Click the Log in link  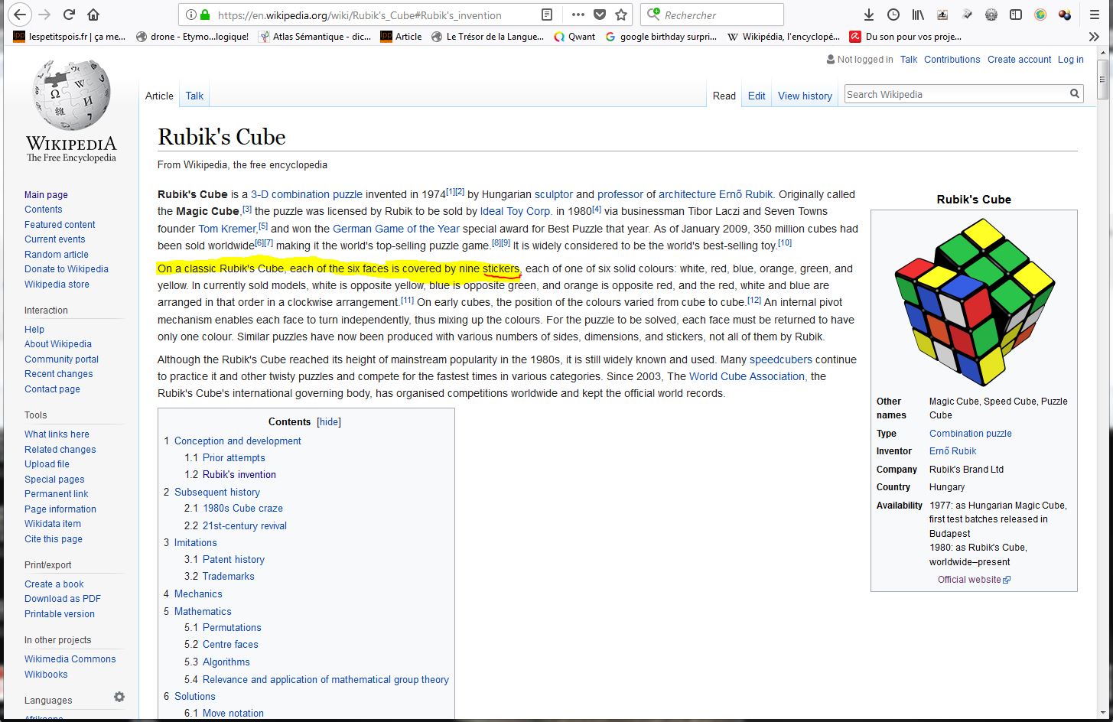pos(1070,60)
